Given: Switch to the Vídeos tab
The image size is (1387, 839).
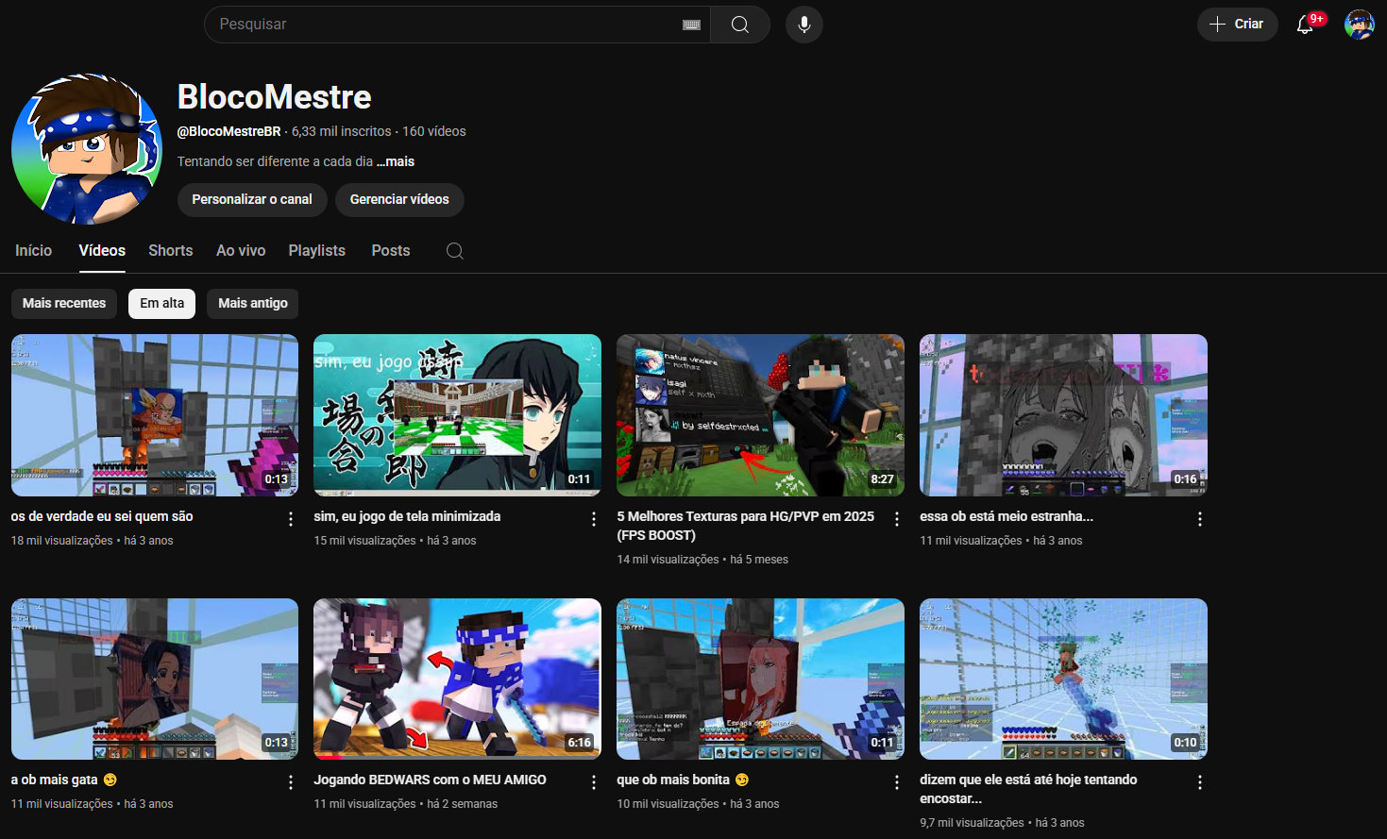Looking at the screenshot, I should click(x=102, y=250).
